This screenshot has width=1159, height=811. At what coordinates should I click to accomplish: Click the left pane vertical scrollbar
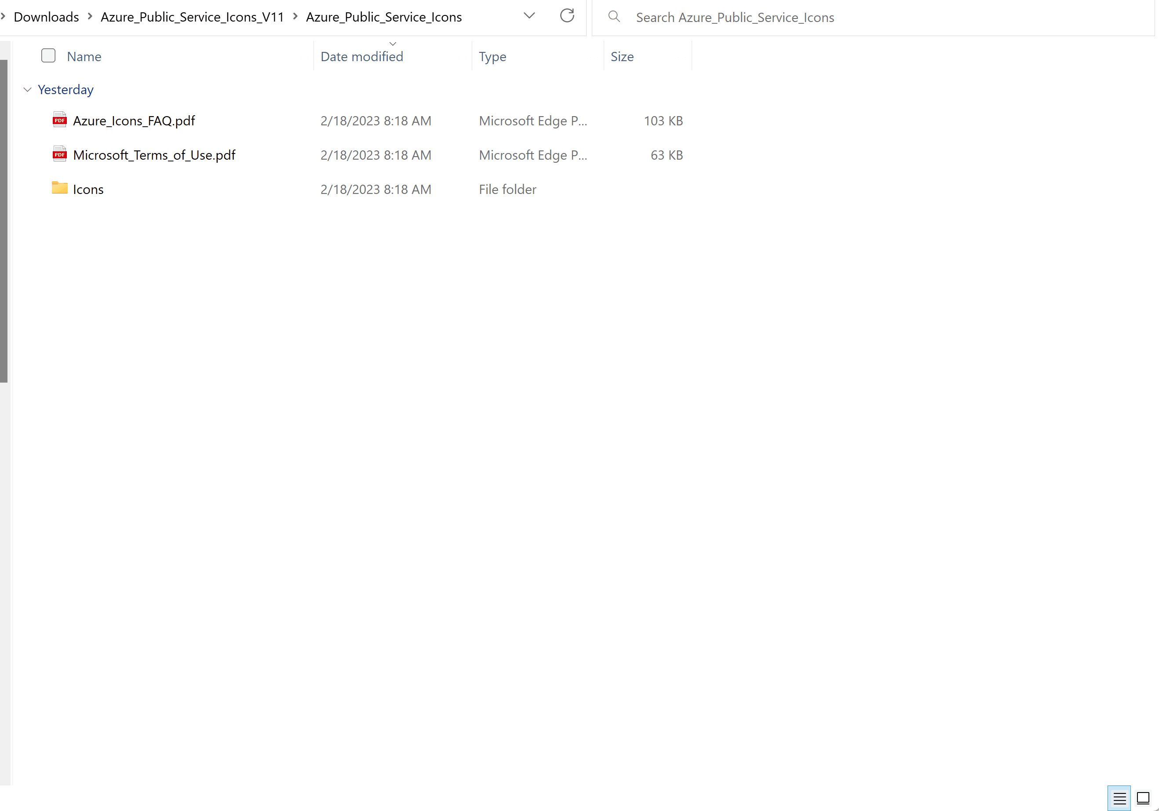click(4, 221)
